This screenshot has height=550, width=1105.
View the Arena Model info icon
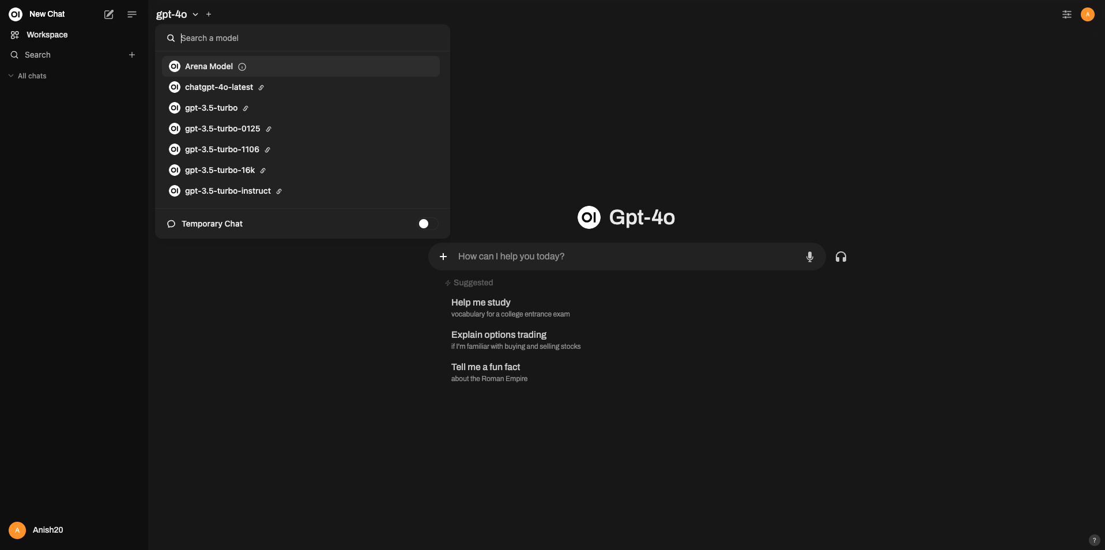click(241, 66)
